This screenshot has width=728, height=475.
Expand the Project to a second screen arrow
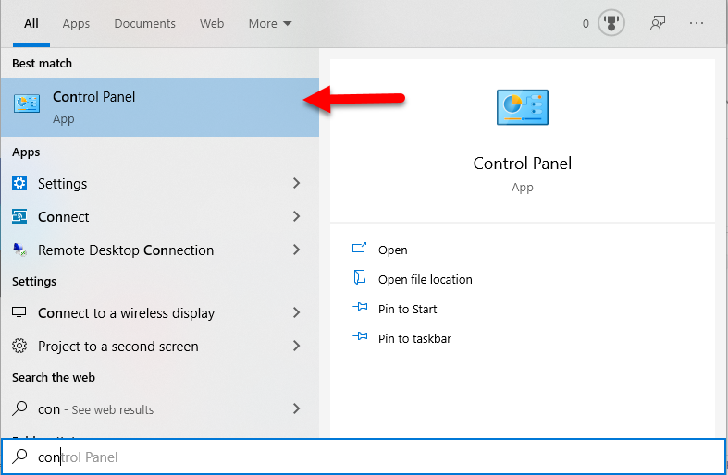click(x=296, y=347)
